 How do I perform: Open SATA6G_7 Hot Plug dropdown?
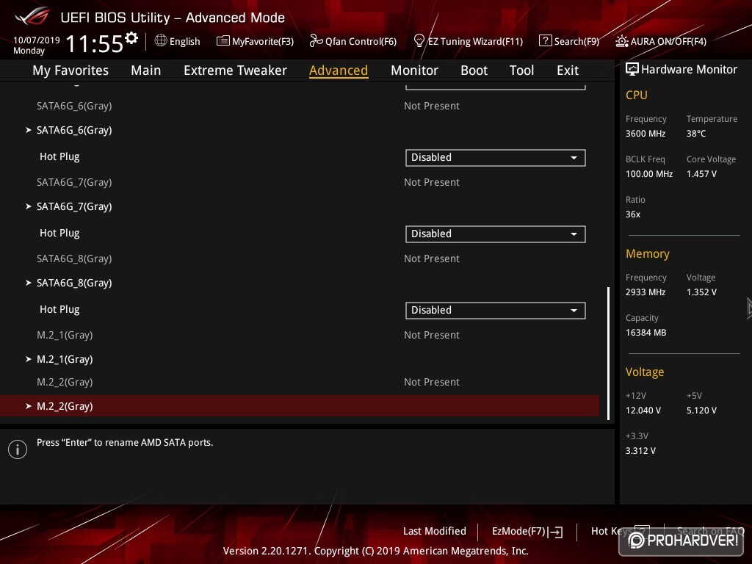pos(496,234)
